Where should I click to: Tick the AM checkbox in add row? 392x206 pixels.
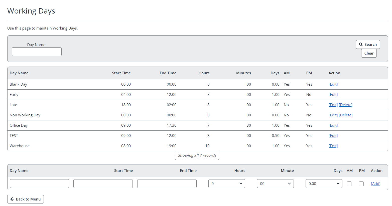[349, 184]
